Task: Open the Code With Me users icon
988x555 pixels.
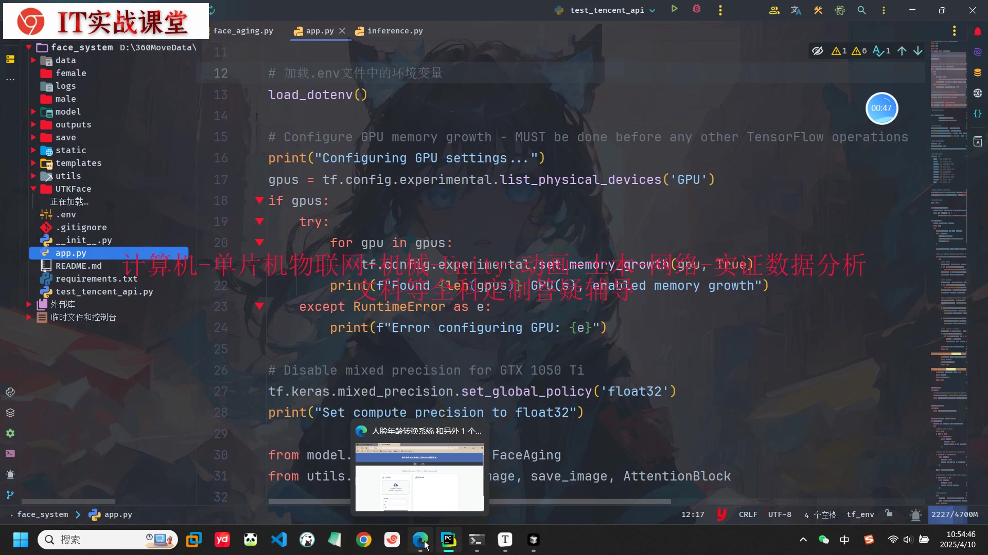Action: click(x=774, y=10)
